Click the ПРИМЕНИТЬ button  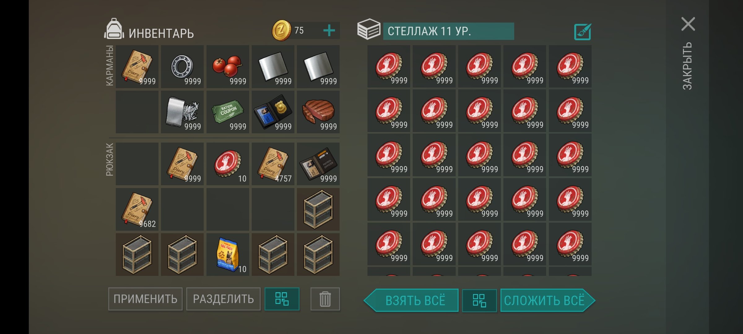(x=146, y=299)
